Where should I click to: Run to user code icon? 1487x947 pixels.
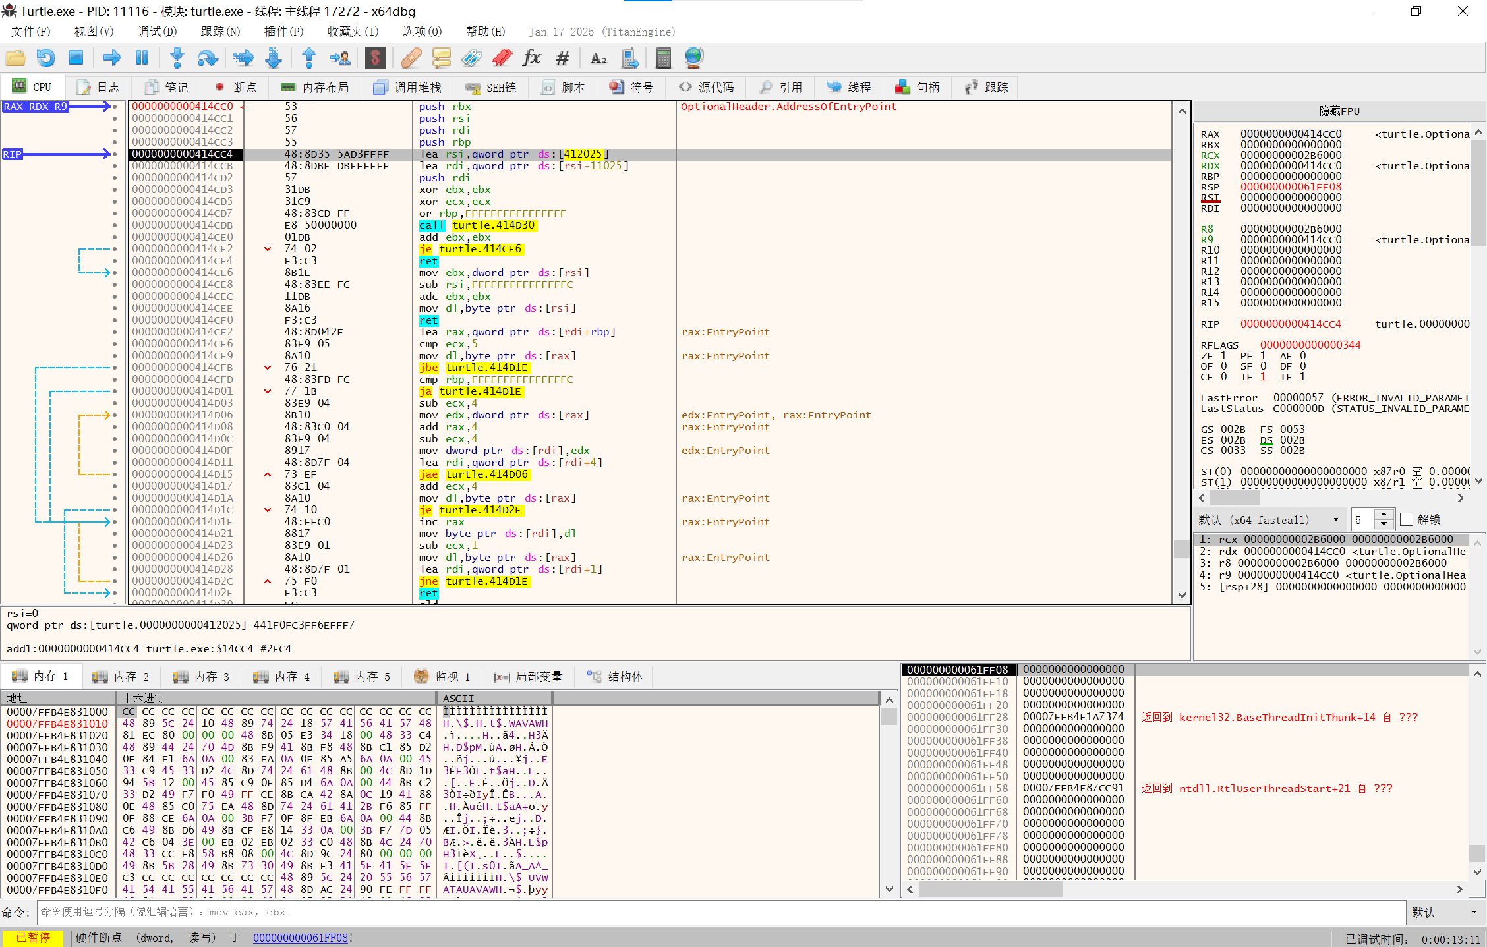339,58
